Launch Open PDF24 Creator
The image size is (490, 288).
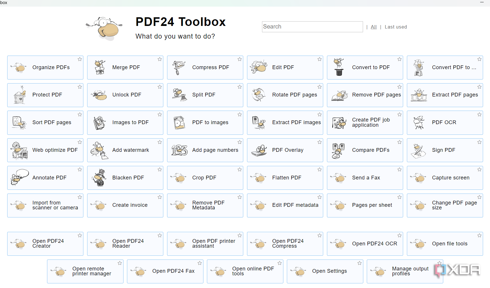click(x=45, y=244)
